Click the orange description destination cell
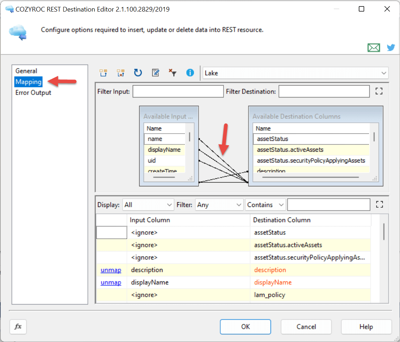 pyautogui.click(x=310, y=270)
